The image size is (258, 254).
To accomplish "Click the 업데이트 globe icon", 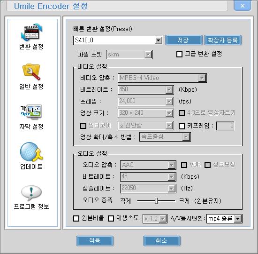I will pos(31,152).
